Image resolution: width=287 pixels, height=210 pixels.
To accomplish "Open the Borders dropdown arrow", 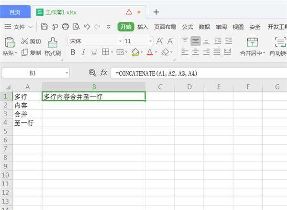I will [x=112, y=52].
